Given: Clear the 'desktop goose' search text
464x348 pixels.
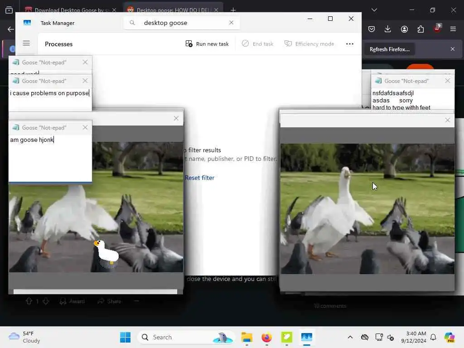Looking at the screenshot, I should point(231,23).
